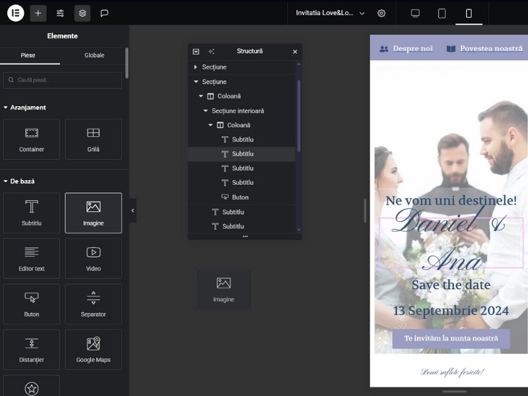Select the Google Maps widget
The height and width of the screenshot is (396, 528).
click(93, 350)
